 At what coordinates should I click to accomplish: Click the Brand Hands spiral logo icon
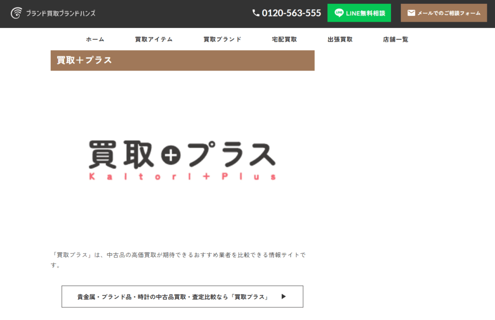pos(16,13)
